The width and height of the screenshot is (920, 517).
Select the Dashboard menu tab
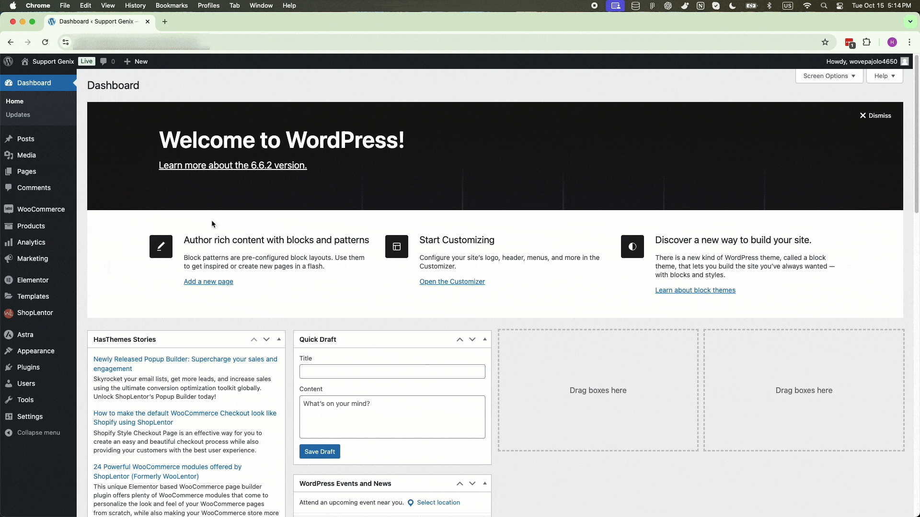(x=34, y=83)
